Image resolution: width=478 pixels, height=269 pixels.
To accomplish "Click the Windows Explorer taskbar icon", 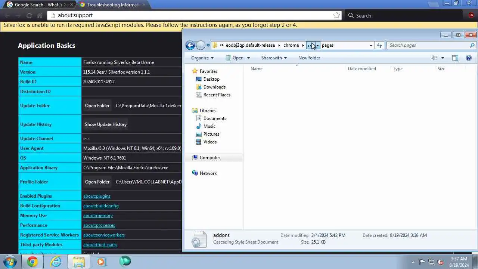I will tap(79, 262).
